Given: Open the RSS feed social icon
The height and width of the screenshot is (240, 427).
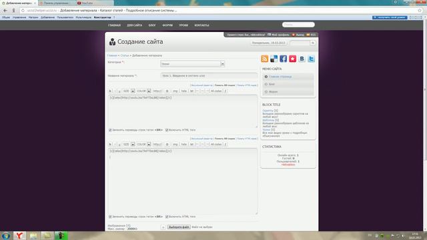Looking at the screenshot, I should pyautogui.click(x=264, y=59).
